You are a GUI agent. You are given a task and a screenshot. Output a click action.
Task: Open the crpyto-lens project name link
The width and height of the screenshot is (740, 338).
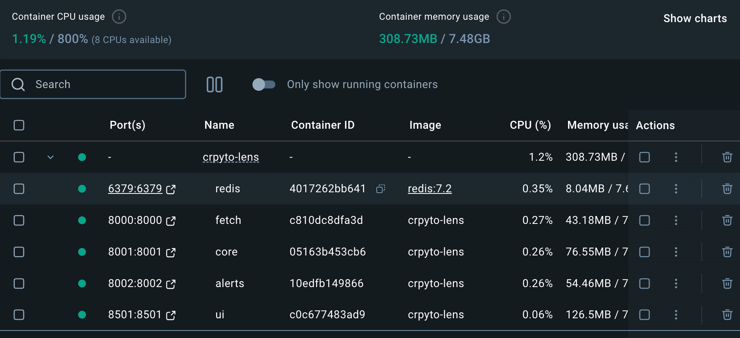pyautogui.click(x=231, y=157)
